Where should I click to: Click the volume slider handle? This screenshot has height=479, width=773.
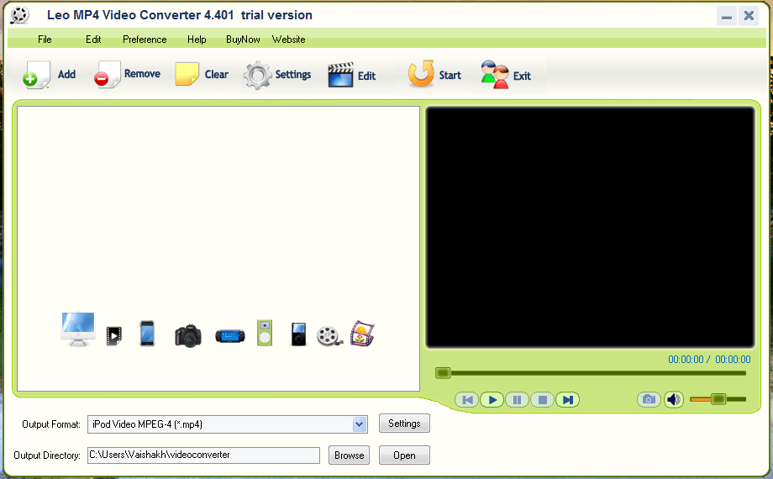tap(718, 399)
